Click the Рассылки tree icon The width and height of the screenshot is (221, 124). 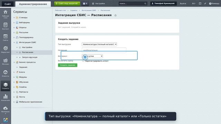click(x=17, y=32)
